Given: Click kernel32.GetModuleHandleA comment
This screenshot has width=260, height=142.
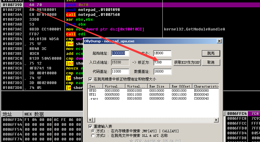Looking at the screenshot, I should pyautogui.click(x=195, y=29).
